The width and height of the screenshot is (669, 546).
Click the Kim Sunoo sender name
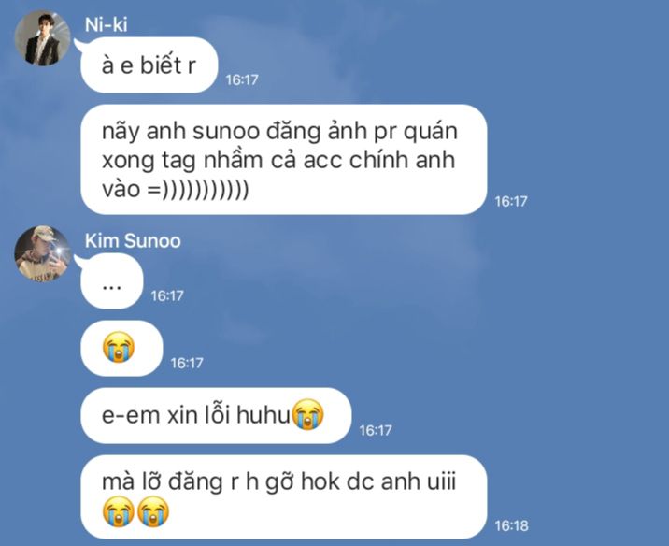133,241
